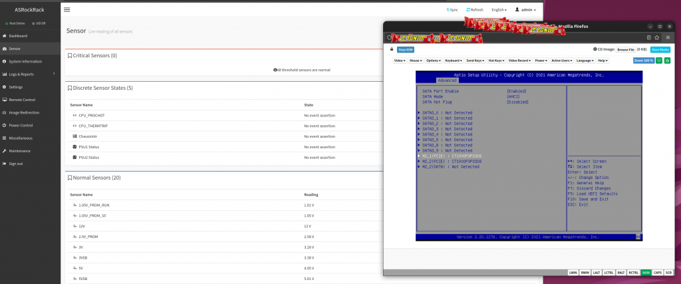681x284 pixels.
Task: Click the Power Control power icon
Action: point(5,126)
